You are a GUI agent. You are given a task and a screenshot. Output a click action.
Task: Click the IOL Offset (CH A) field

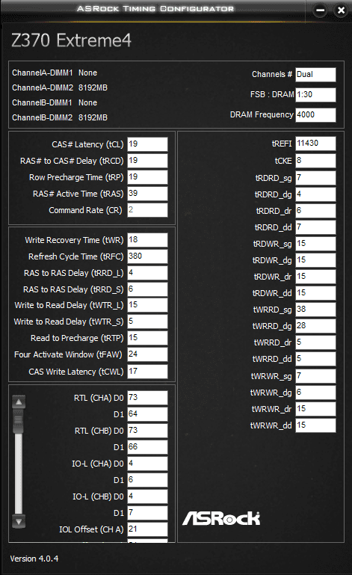click(147, 529)
